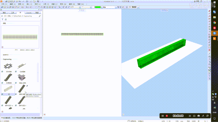Click the topmost red tool icon in the right toolbar
Image resolution: width=218 pixels, height=122 pixels.
209,11
